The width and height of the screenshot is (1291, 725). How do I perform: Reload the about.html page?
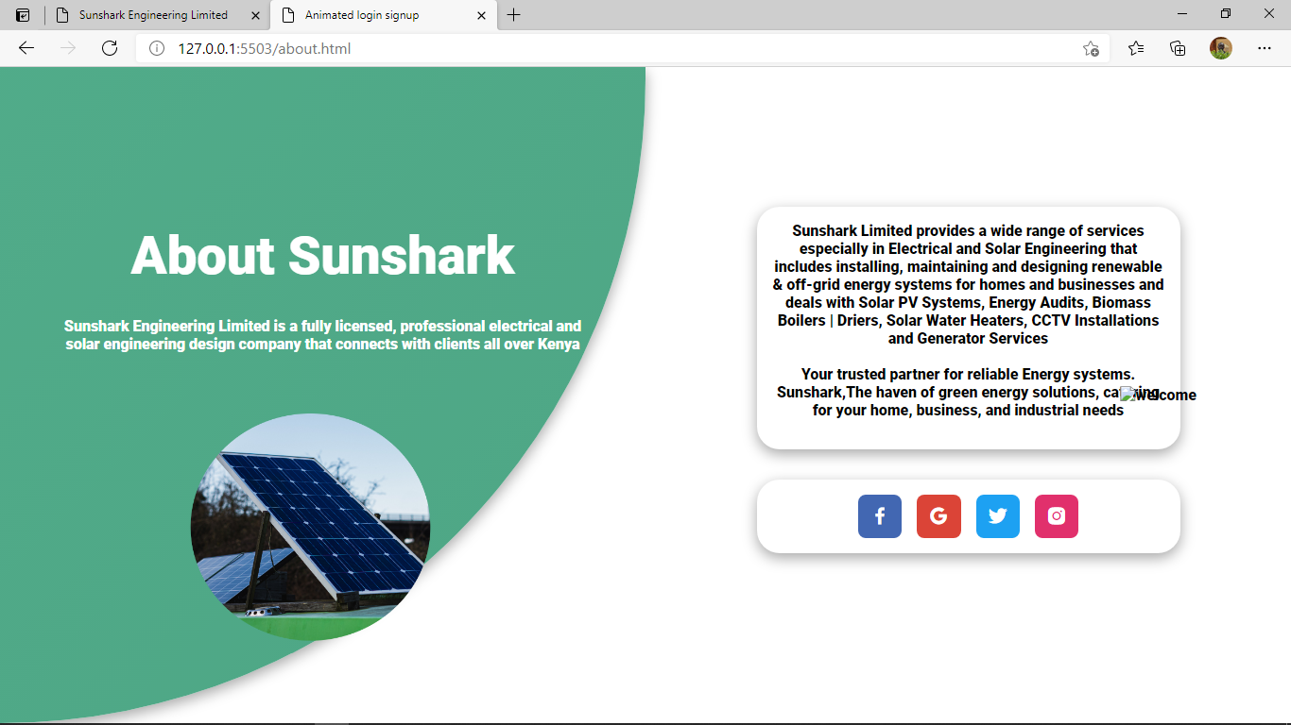click(110, 48)
